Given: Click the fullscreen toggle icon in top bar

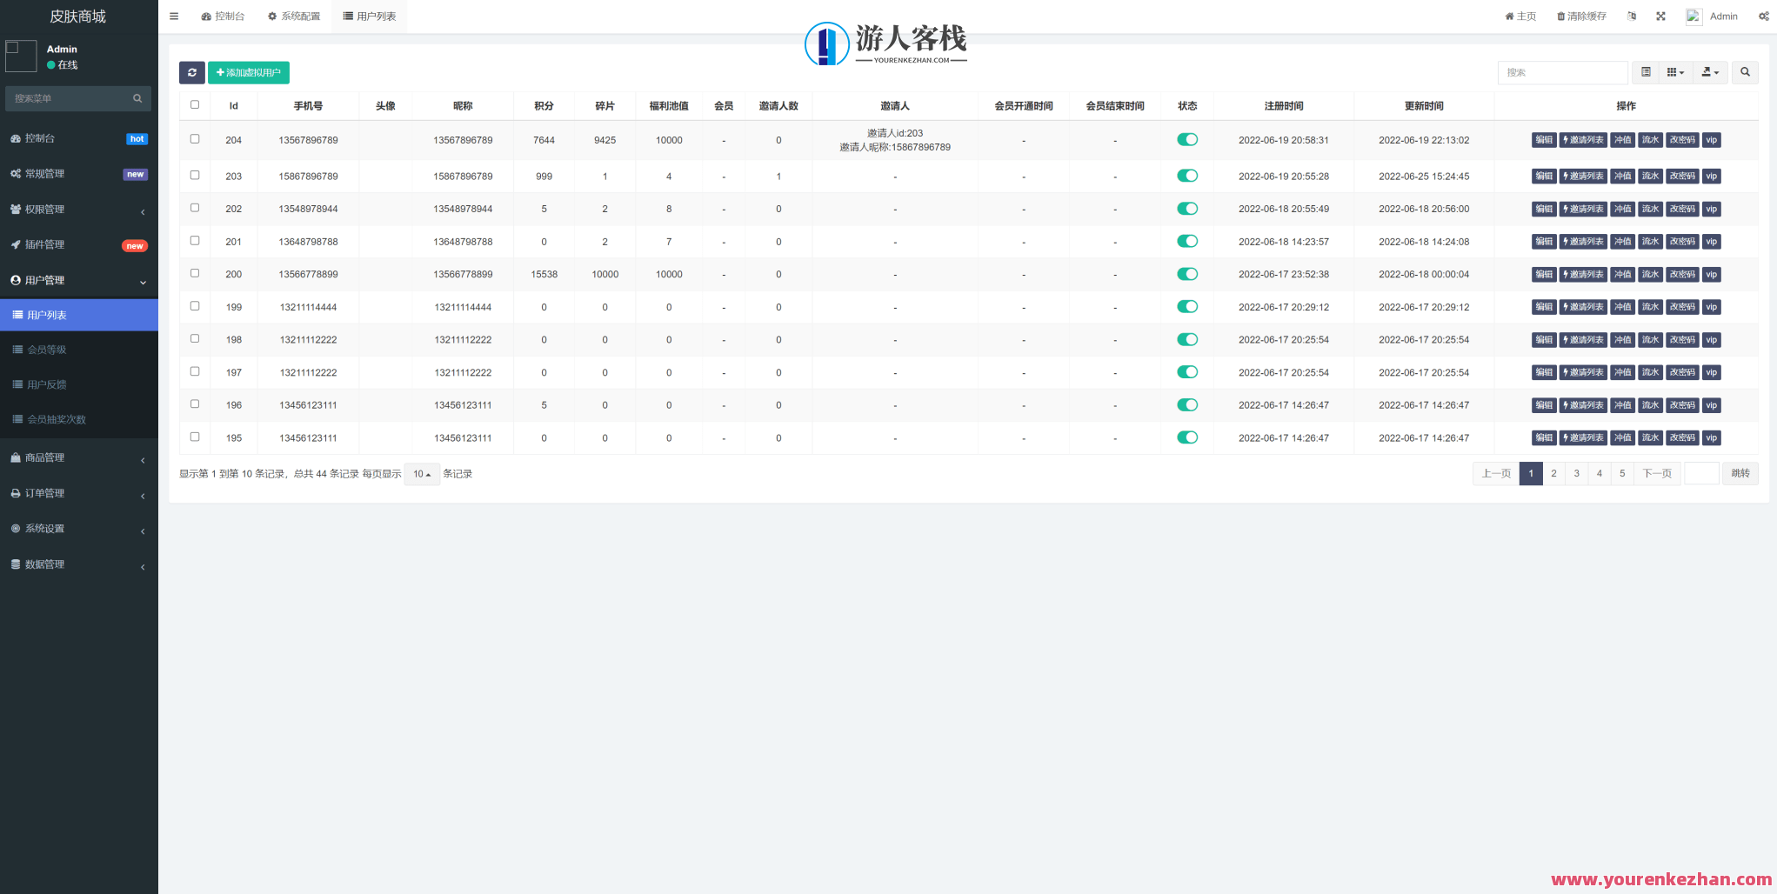Looking at the screenshot, I should [1661, 16].
